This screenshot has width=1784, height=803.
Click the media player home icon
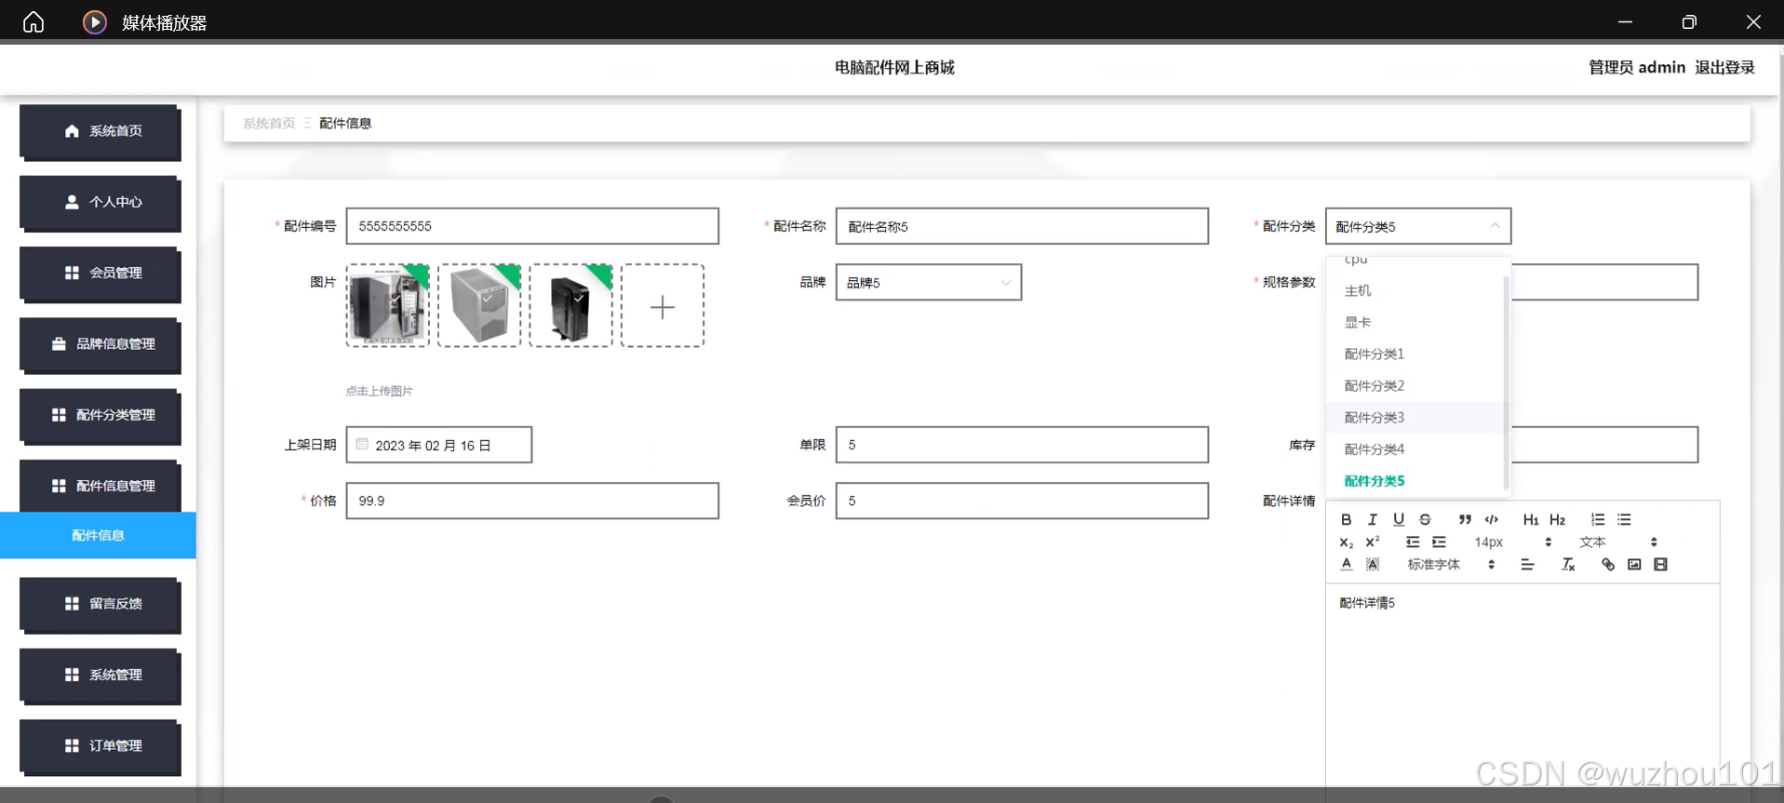(x=34, y=21)
